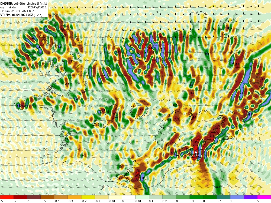This screenshot has width=271, height=203.
Task: Click the periwinkle blue swatch above 1 label
Action: click(237, 197)
